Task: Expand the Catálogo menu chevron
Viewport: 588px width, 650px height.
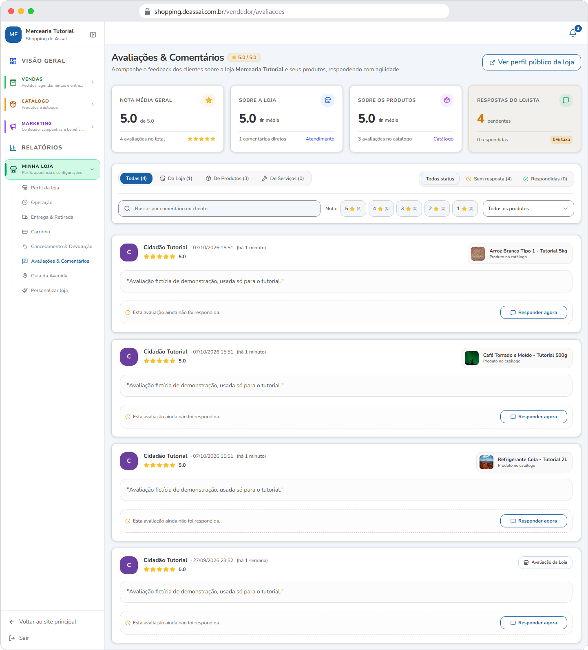Action: tap(93, 104)
